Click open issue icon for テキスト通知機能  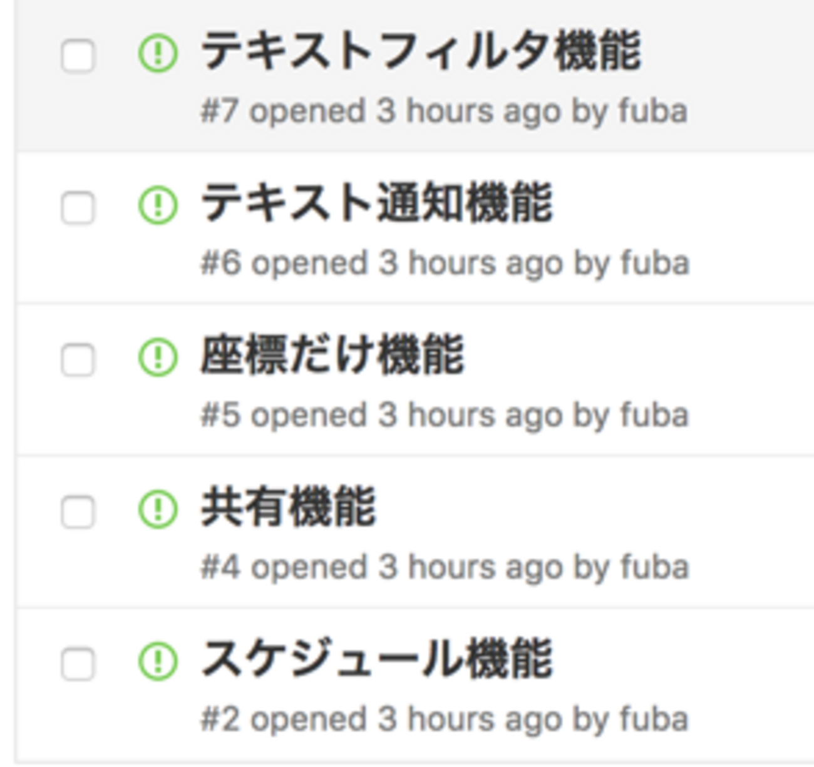tap(157, 205)
